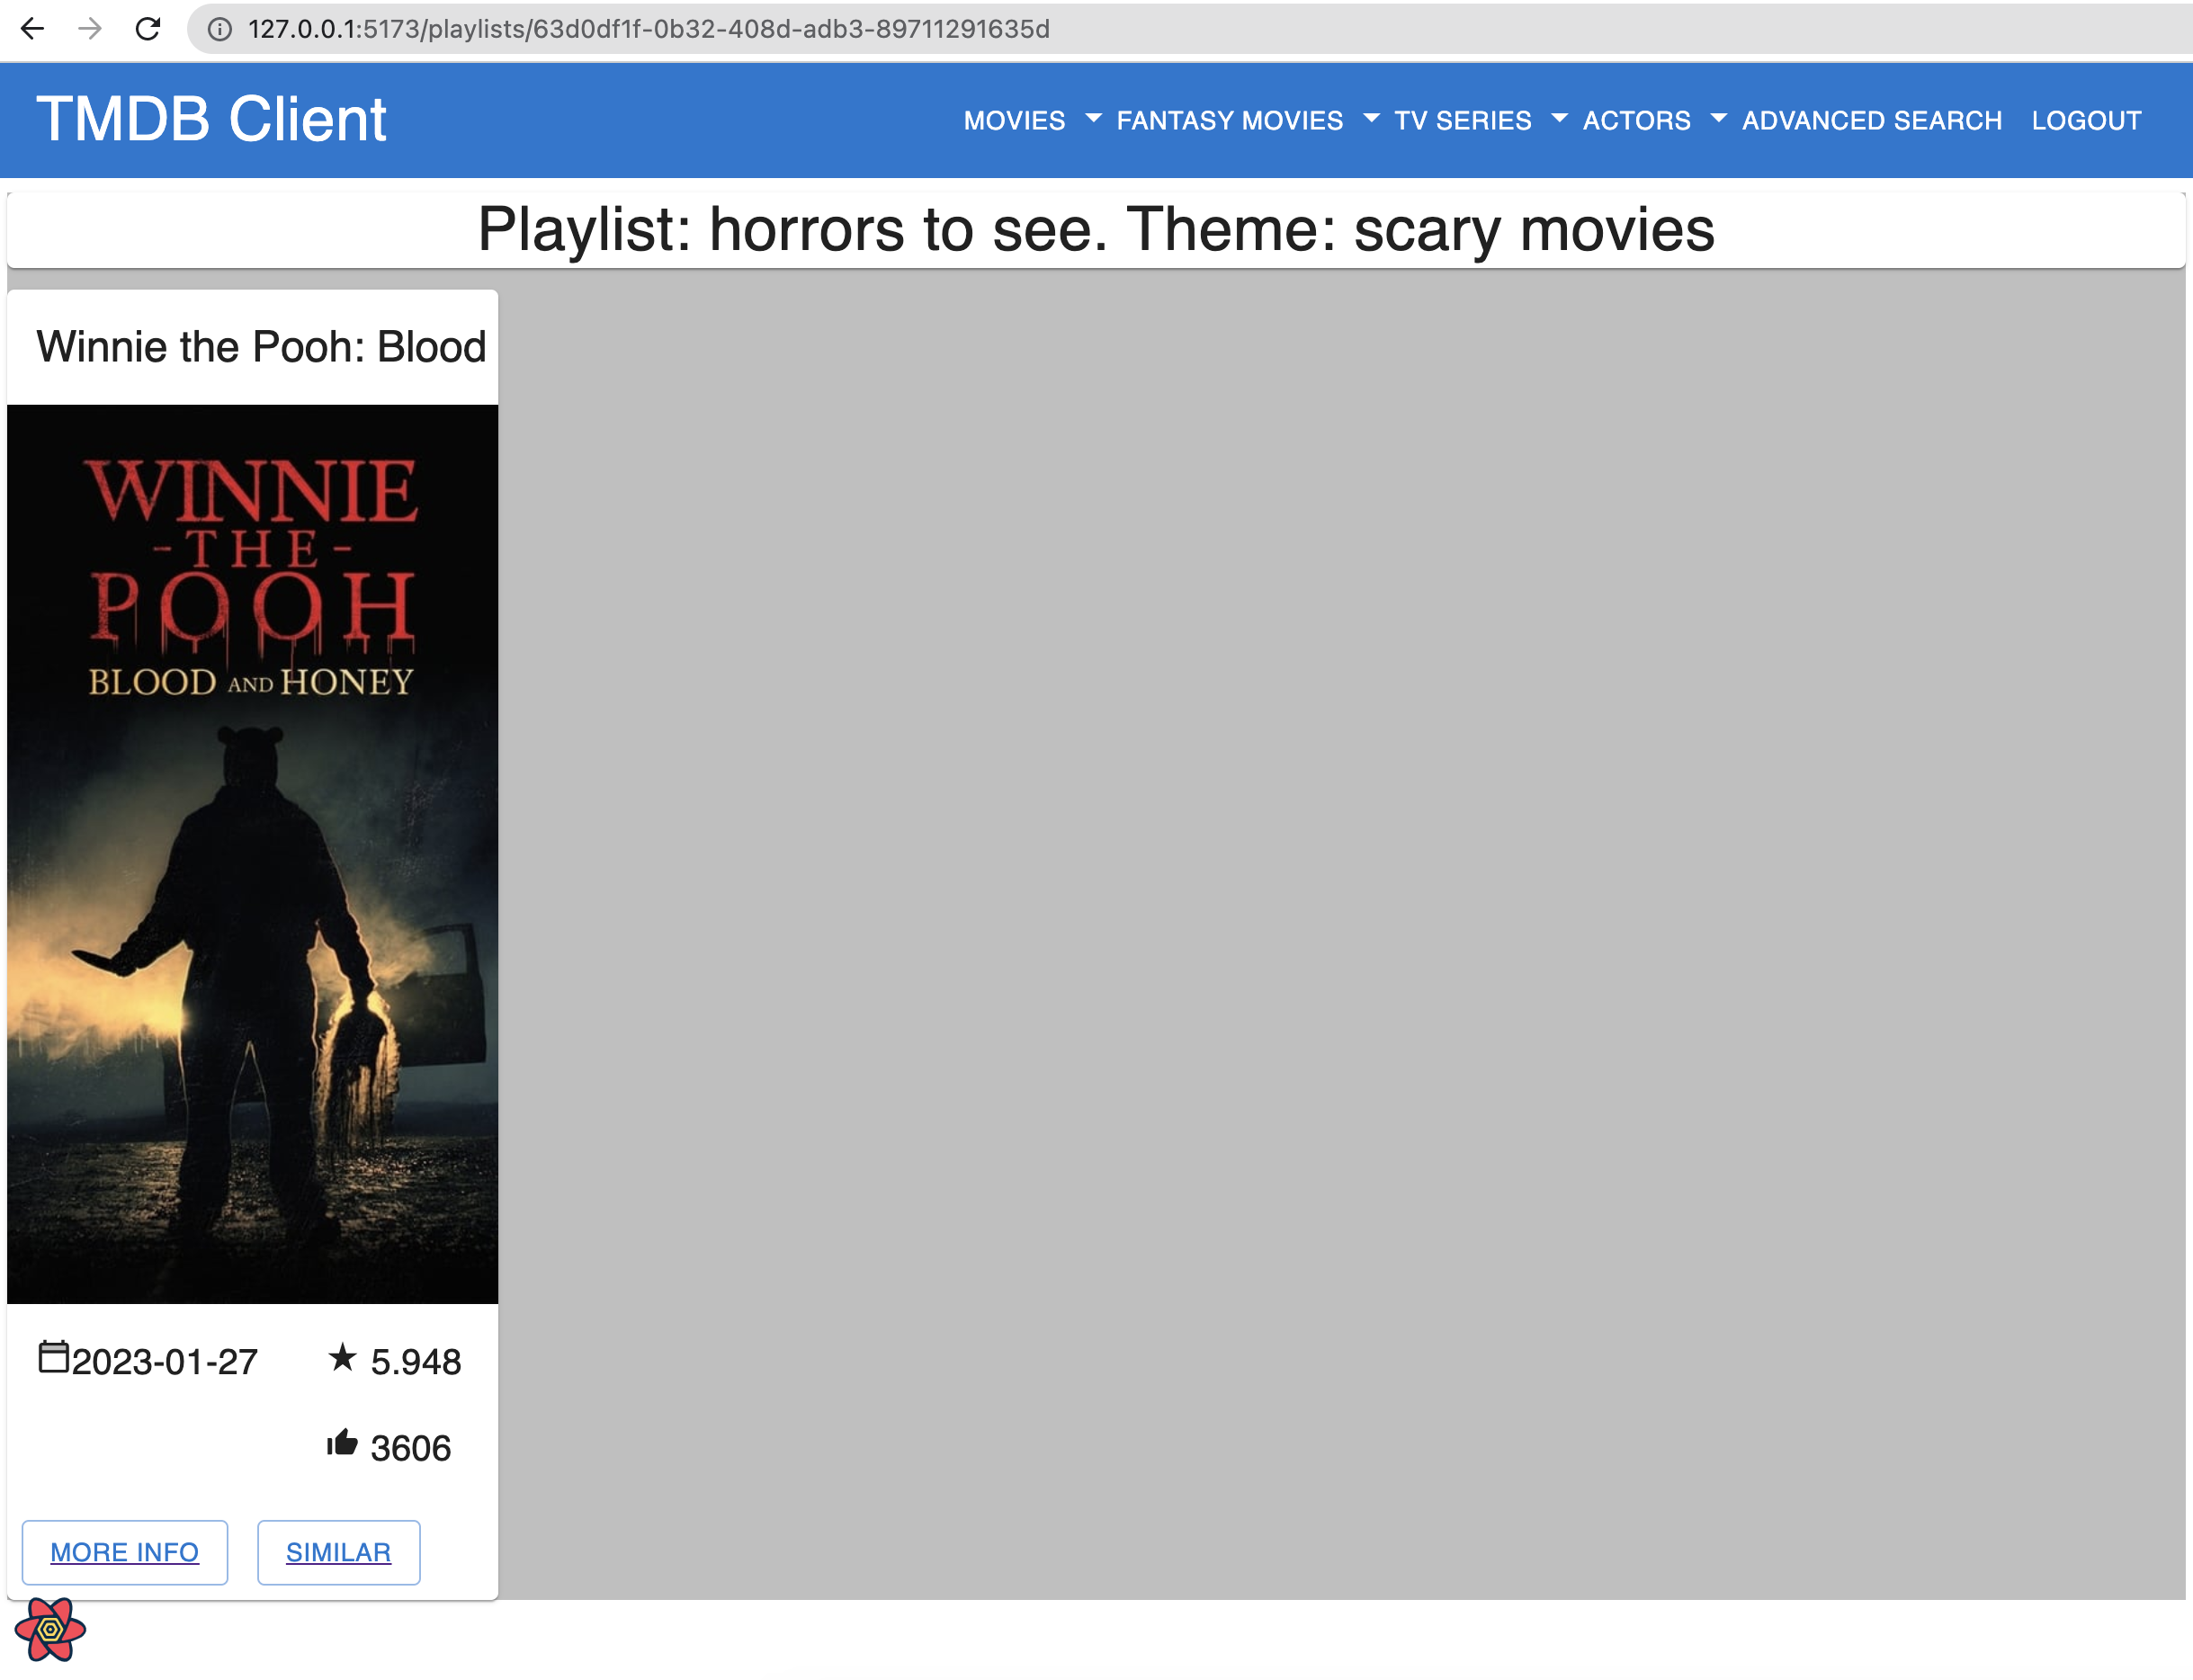Click the calendar icon beside 2023-01-27
This screenshot has width=2193, height=1680.
click(53, 1358)
